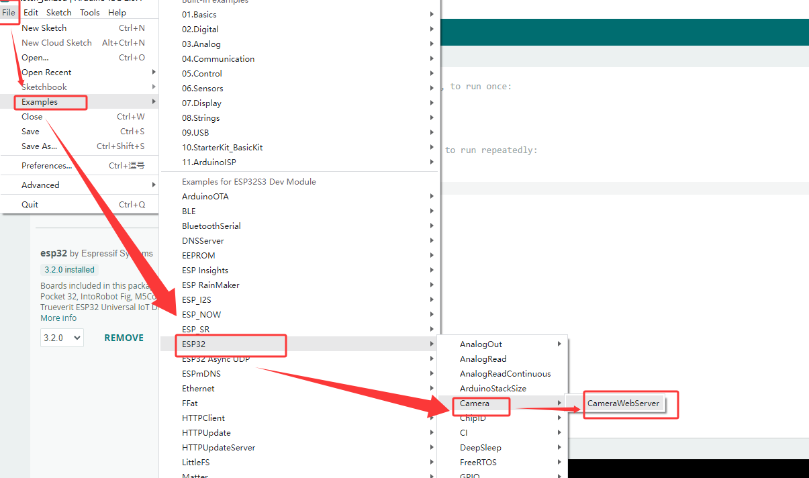Open DNSServer examples submenu
Image resolution: width=809 pixels, height=478 pixels.
[x=299, y=241]
